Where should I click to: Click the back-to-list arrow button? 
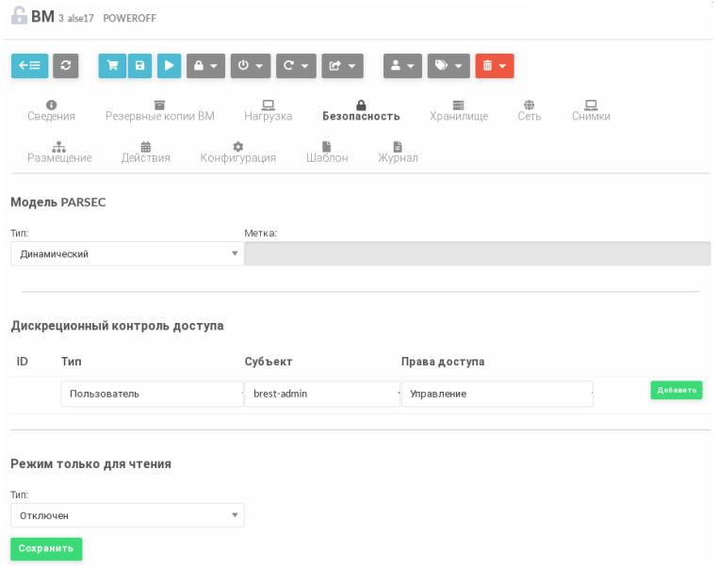click(30, 66)
